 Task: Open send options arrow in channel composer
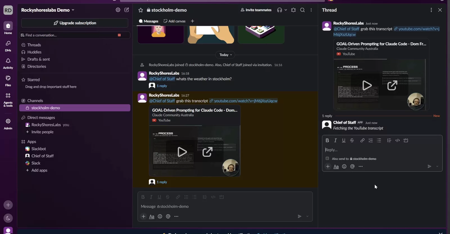[x=307, y=216]
